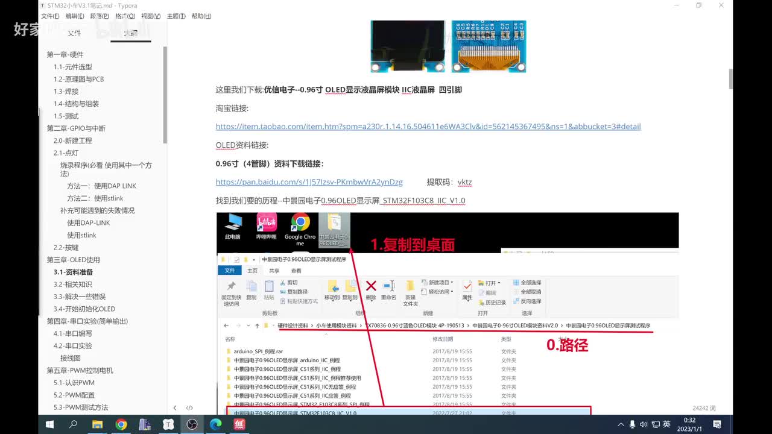Select the highlighted 3.1-资料准备 entry
Image resolution: width=772 pixels, height=434 pixels.
tap(73, 272)
